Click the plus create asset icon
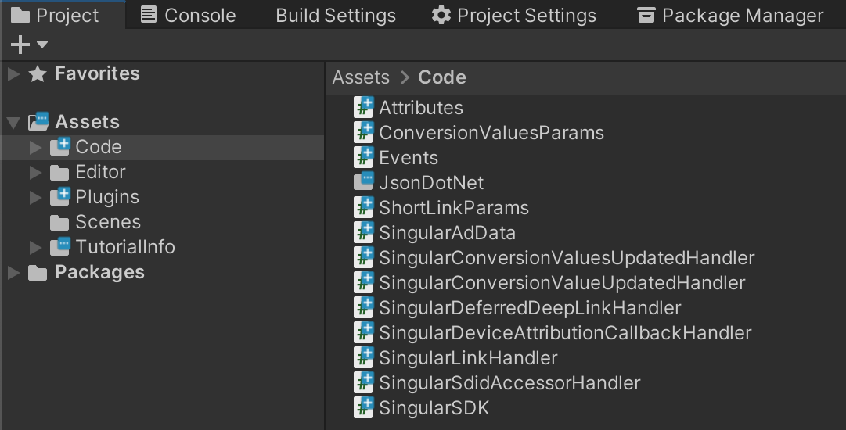 point(20,45)
